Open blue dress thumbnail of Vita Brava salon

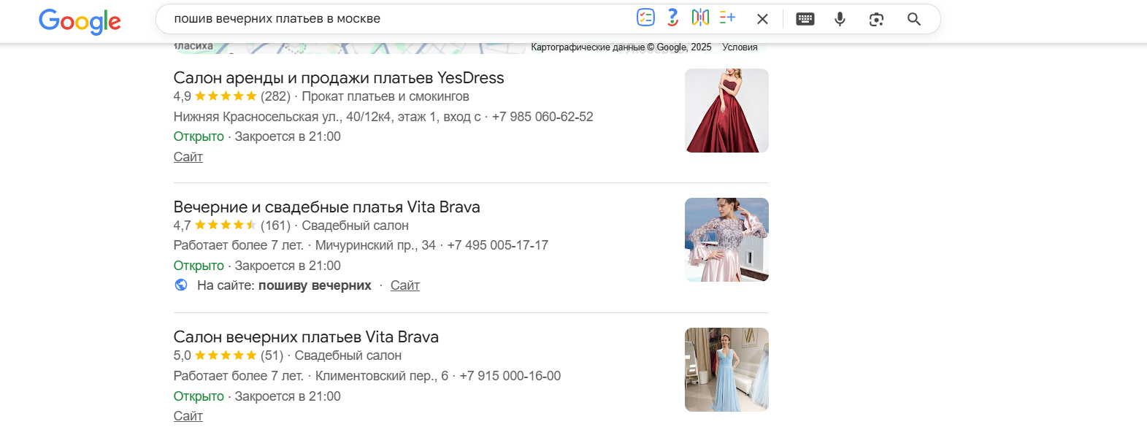click(726, 369)
